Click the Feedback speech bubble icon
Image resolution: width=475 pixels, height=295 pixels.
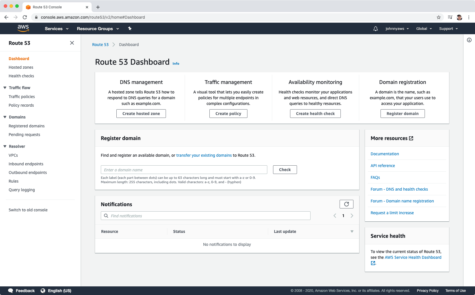[11, 291]
